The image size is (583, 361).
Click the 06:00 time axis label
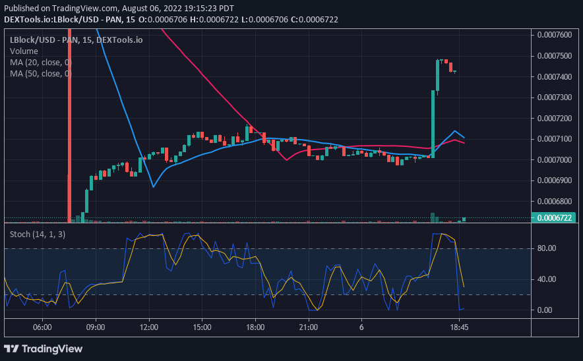click(42, 327)
